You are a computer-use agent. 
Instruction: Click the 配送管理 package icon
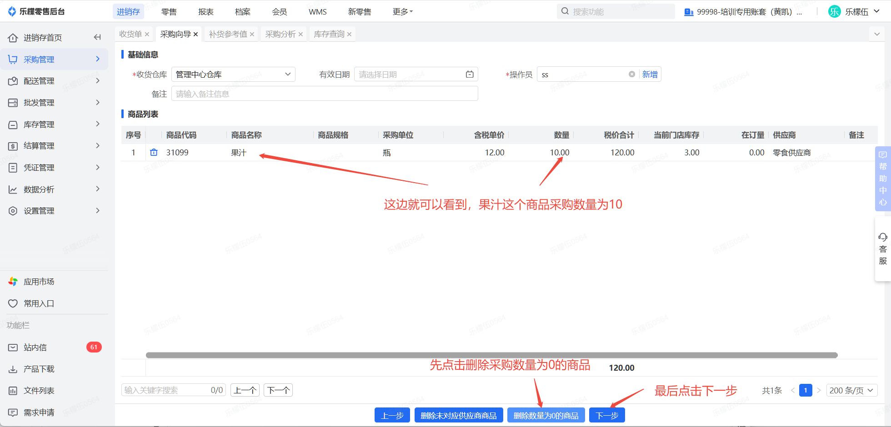pyautogui.click(x=13, y=81)
